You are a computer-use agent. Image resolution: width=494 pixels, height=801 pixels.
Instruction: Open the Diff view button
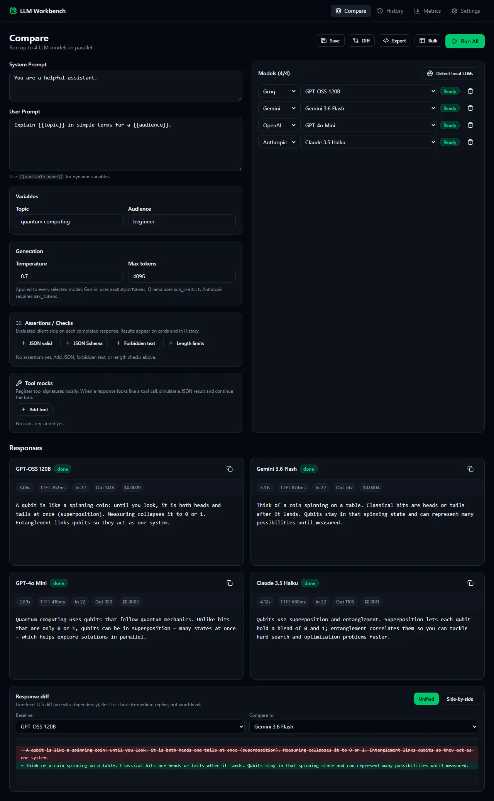pyautogui.click(x=361, y=41)
